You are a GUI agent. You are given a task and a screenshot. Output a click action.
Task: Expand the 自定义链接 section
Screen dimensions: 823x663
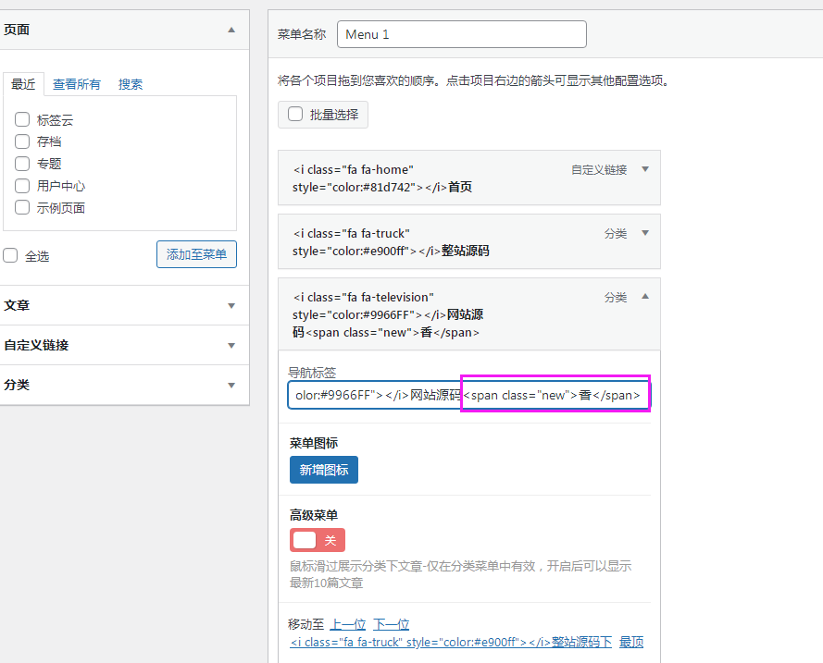pos(231,345)
